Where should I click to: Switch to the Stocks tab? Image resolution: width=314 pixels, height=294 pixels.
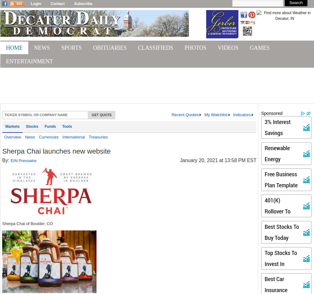click(x=32, y=127)
